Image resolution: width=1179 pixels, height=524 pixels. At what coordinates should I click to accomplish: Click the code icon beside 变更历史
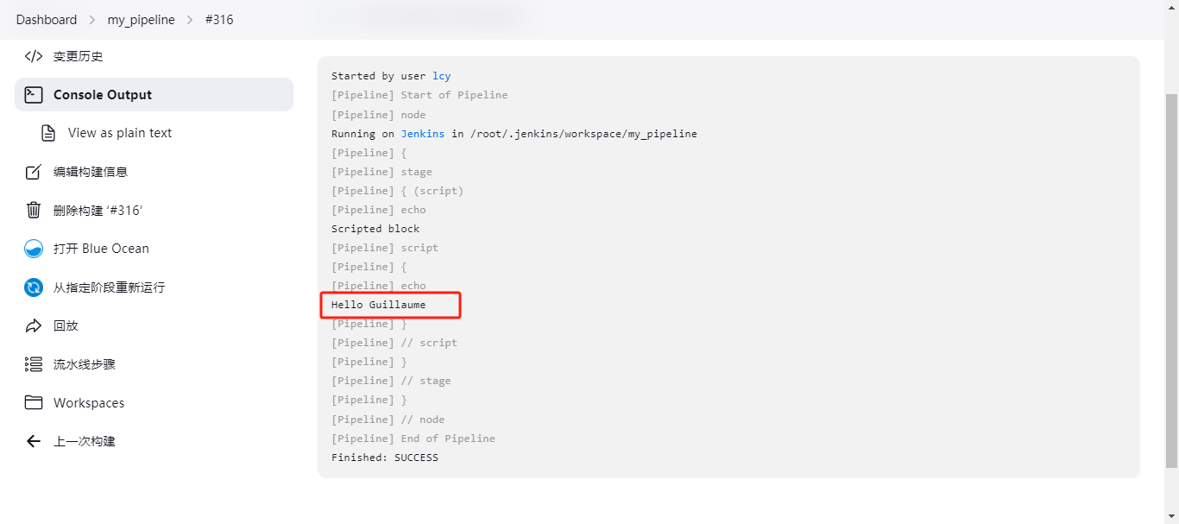34,56
